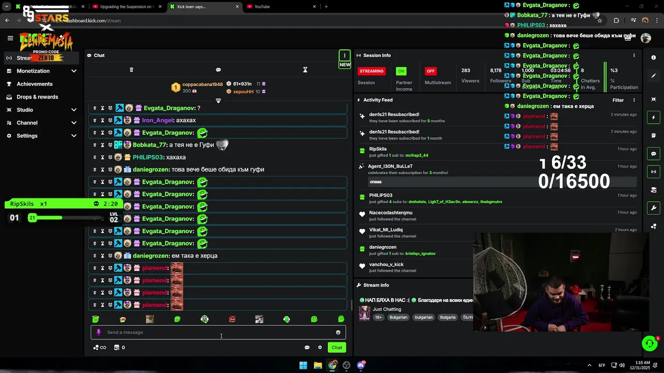Image resolution: width=664 pixels, height=373 pixels.
Task: Open the Chat panel three-dot options menu
Action: (x=344, y=55)
